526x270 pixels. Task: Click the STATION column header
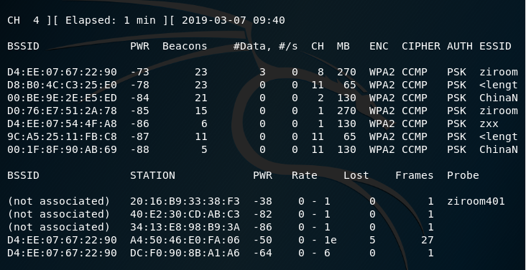(152, 175)
